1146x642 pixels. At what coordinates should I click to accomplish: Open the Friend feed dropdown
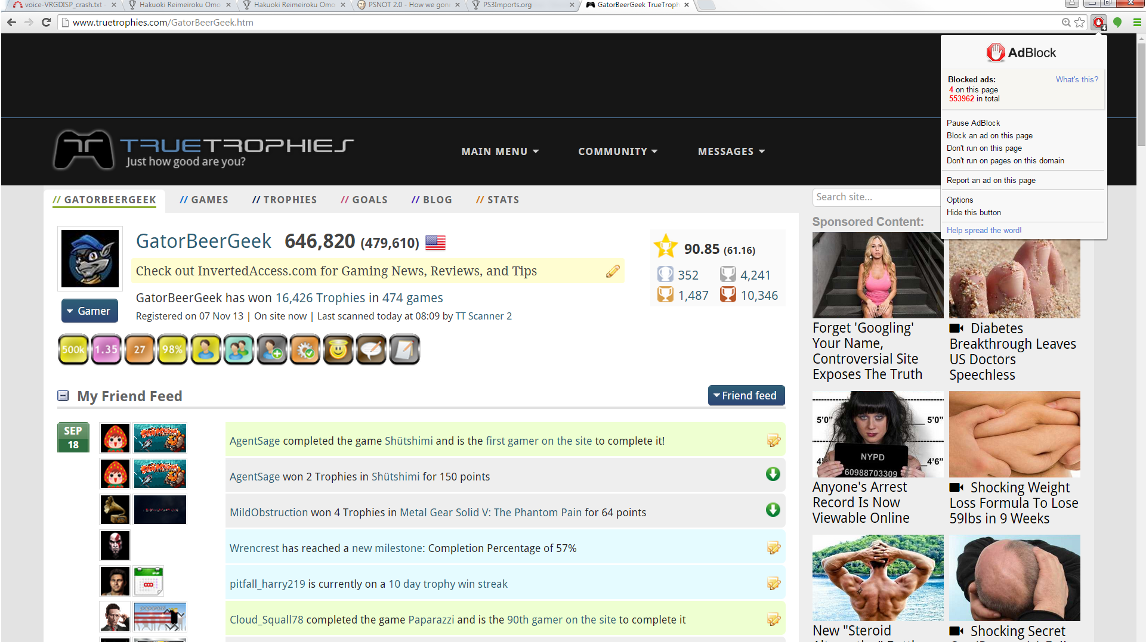[746, 395]
